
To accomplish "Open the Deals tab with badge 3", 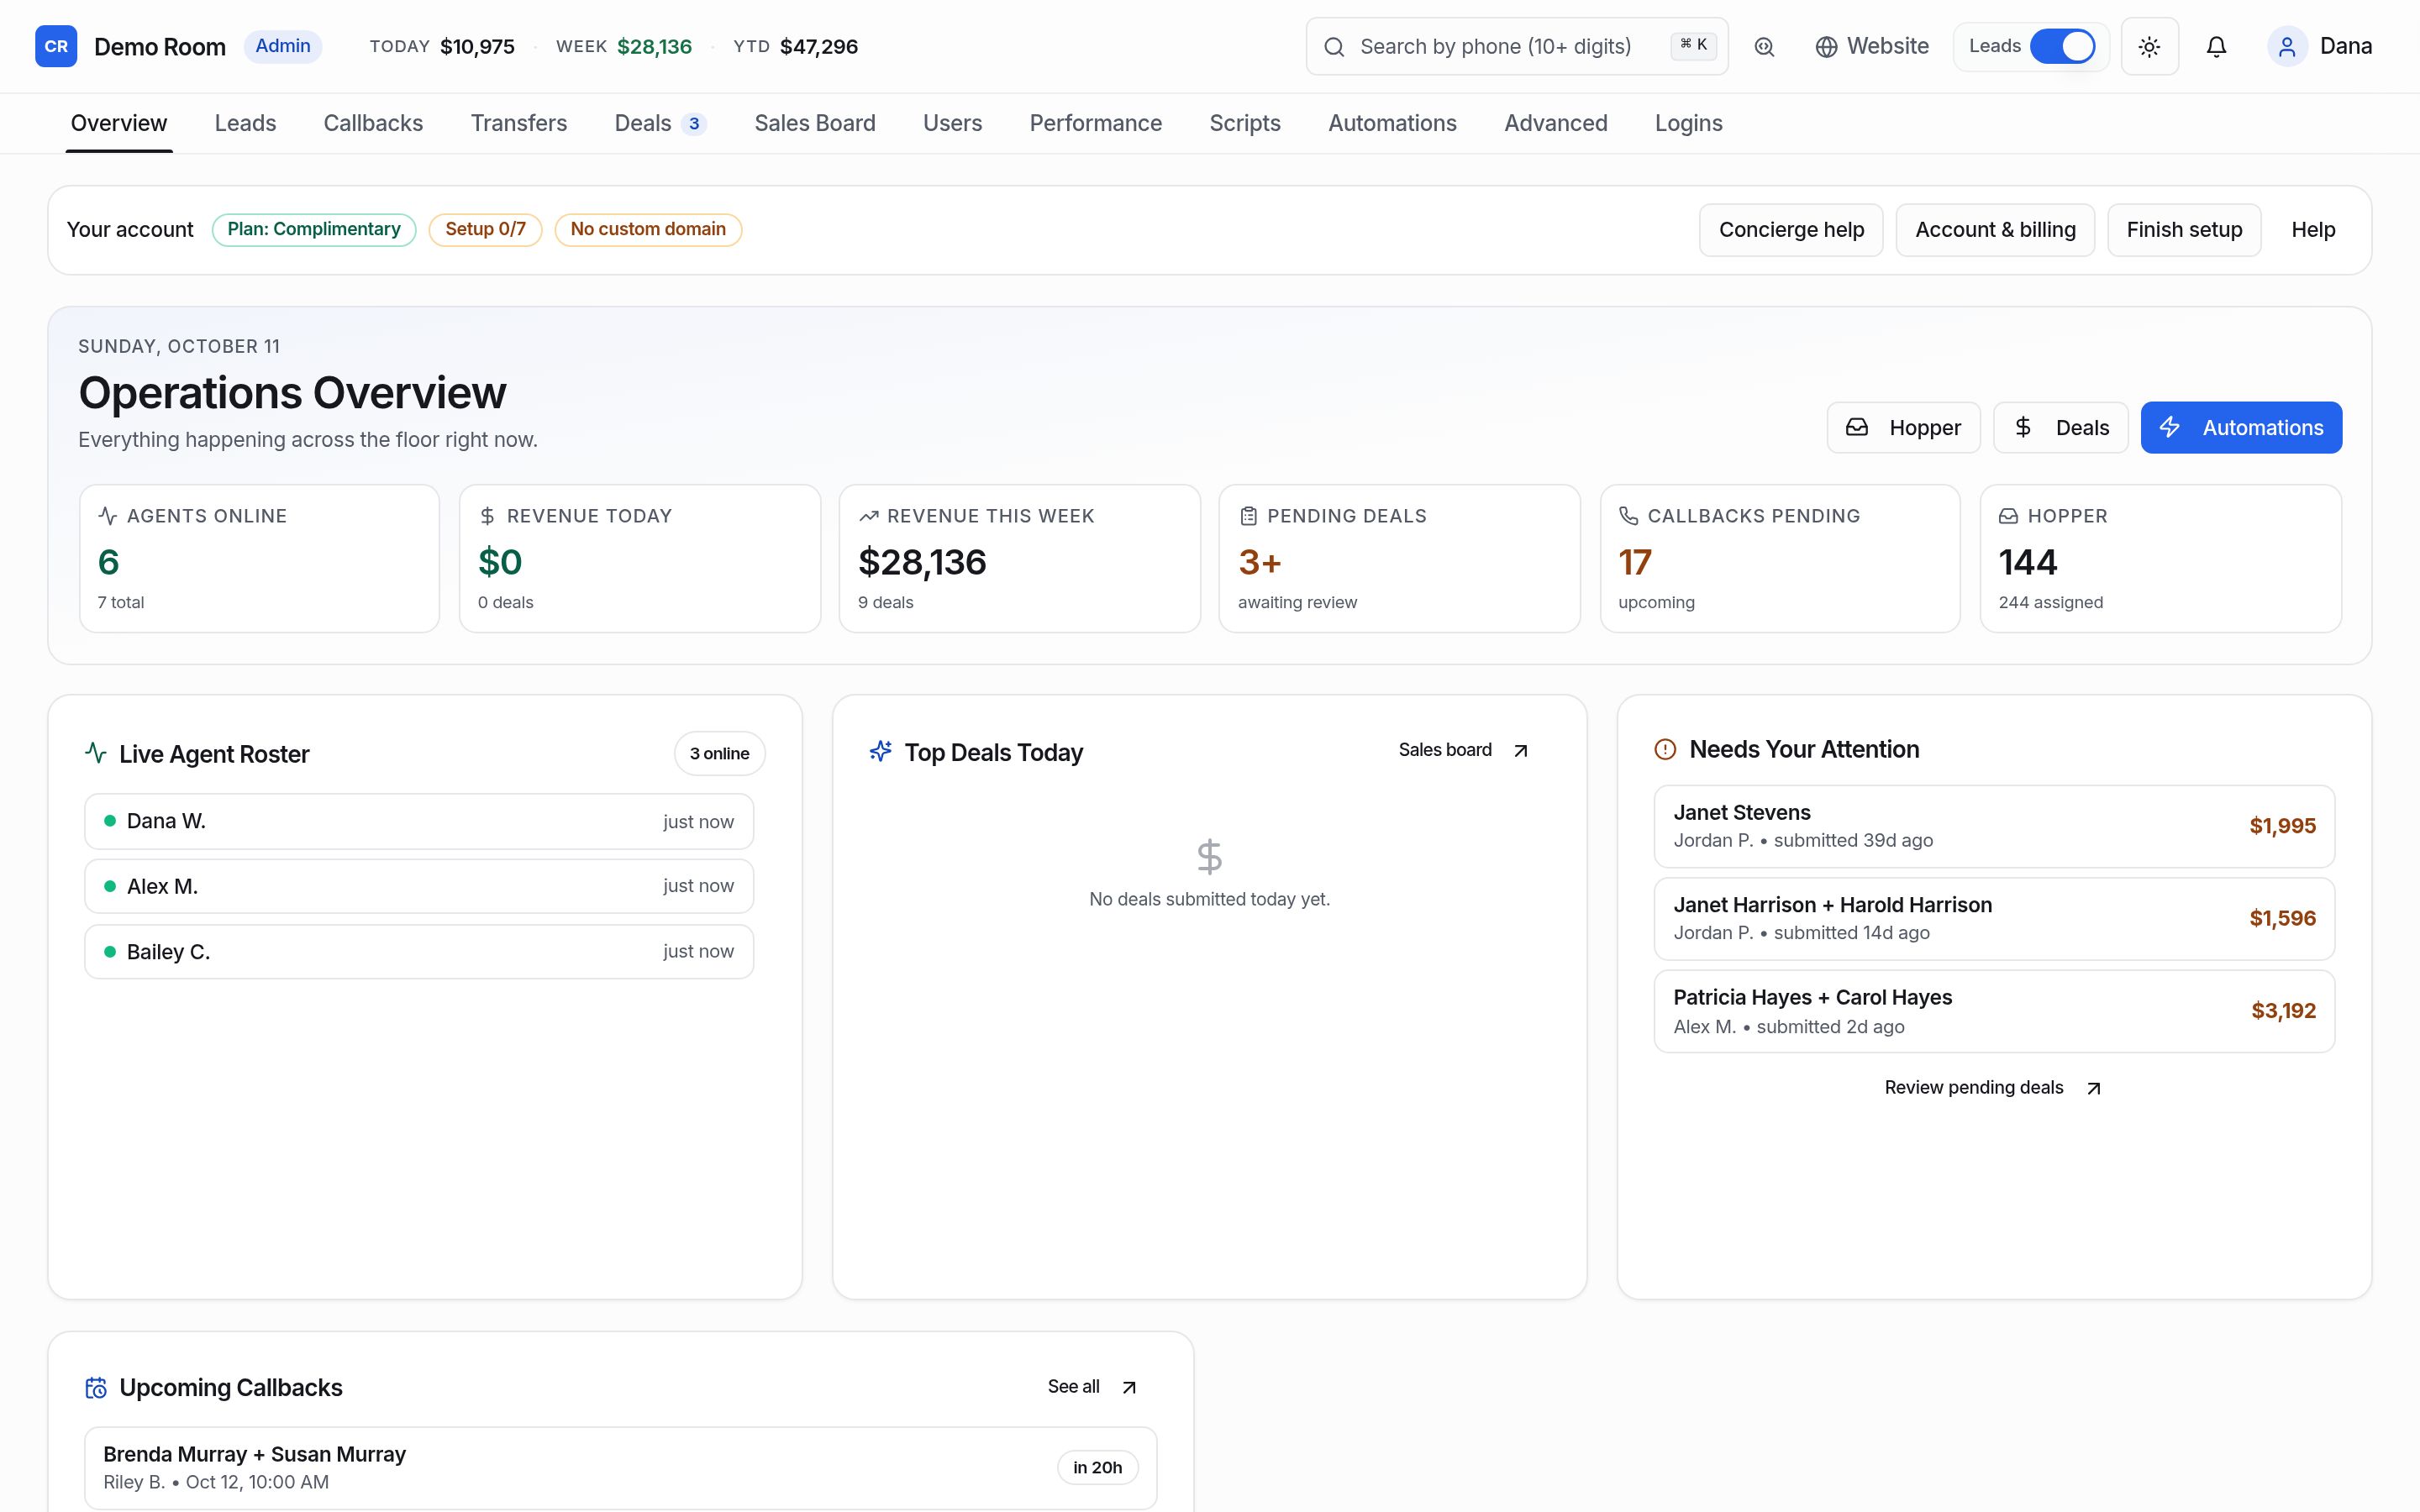I will 660,123.
